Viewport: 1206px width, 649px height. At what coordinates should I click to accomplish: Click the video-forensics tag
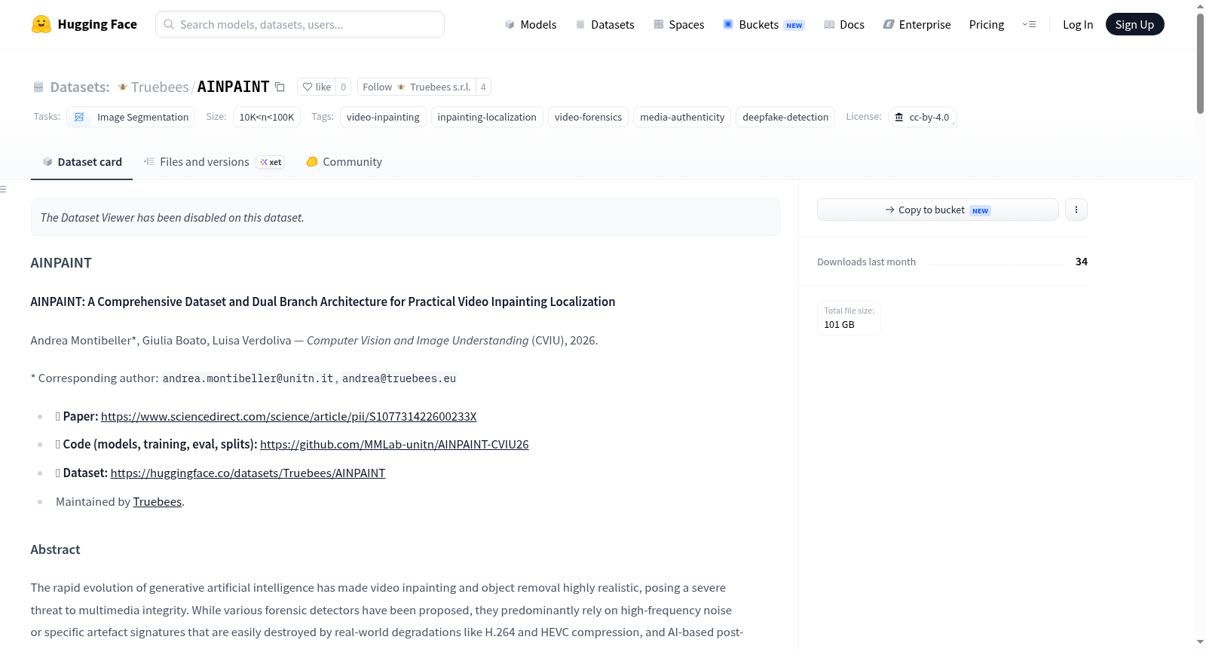(588, 117)
